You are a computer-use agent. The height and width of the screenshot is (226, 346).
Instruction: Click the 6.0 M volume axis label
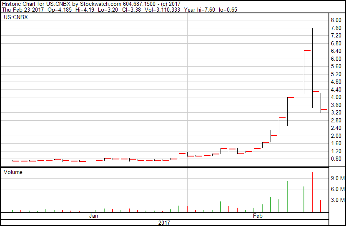click(337, 189)
